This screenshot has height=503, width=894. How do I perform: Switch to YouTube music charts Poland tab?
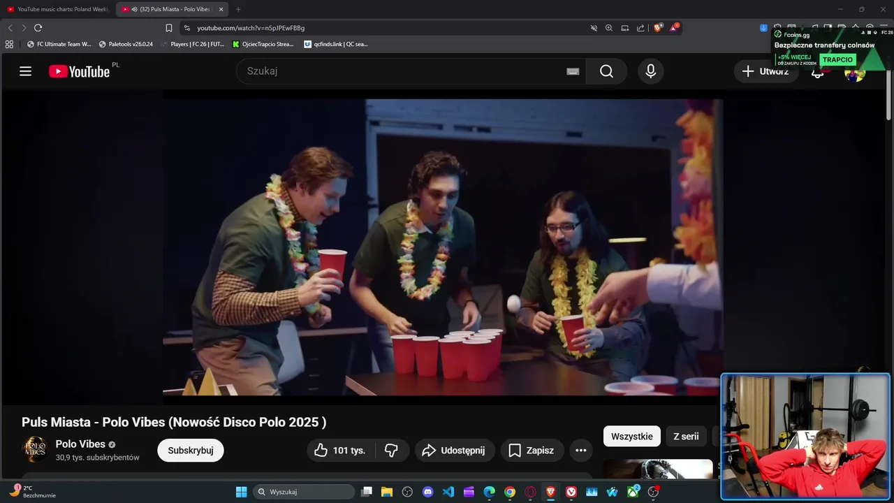(58, 9)
